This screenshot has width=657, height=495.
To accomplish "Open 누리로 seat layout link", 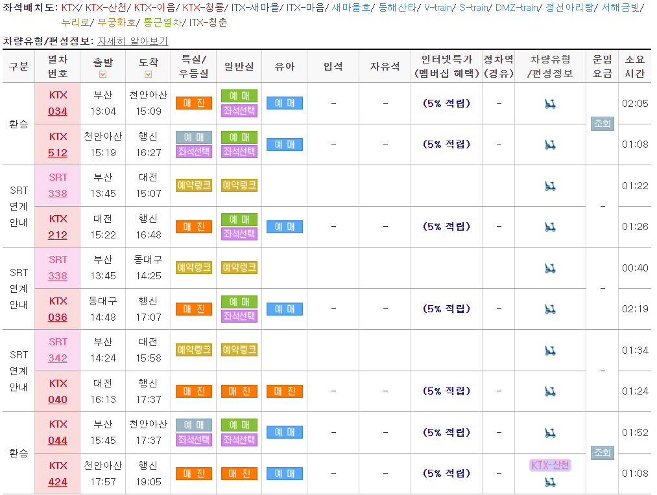I will pos(75,22).
